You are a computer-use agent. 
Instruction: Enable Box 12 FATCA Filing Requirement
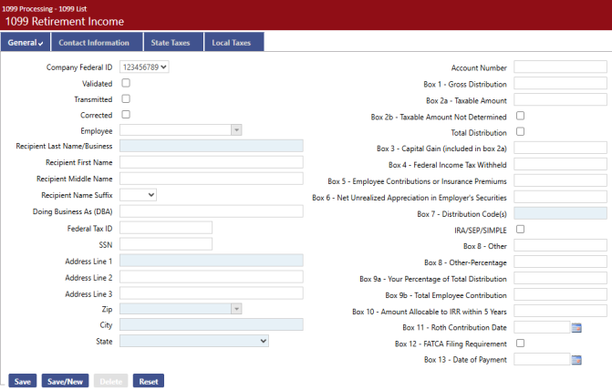coord(521,343)
